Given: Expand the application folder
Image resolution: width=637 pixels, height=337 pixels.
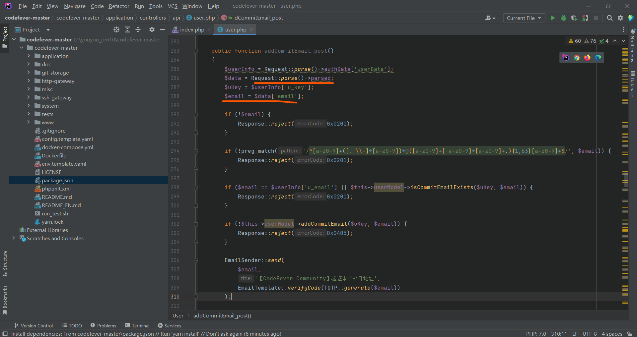Looking at the screenshot, I should click(29, 56).
